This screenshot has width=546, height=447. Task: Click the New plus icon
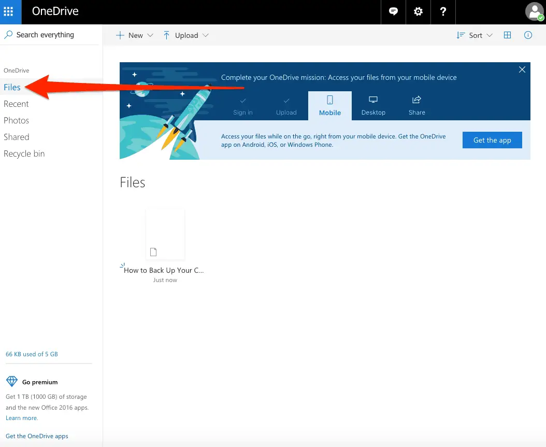click(120, 35)
